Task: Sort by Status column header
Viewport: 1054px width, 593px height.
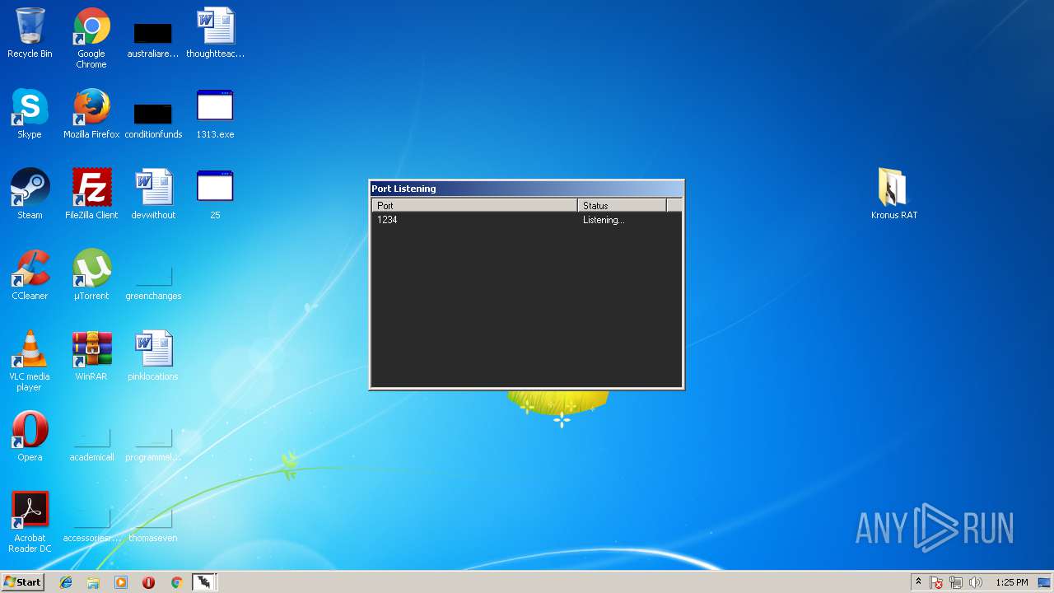Action: coord(622,205)
